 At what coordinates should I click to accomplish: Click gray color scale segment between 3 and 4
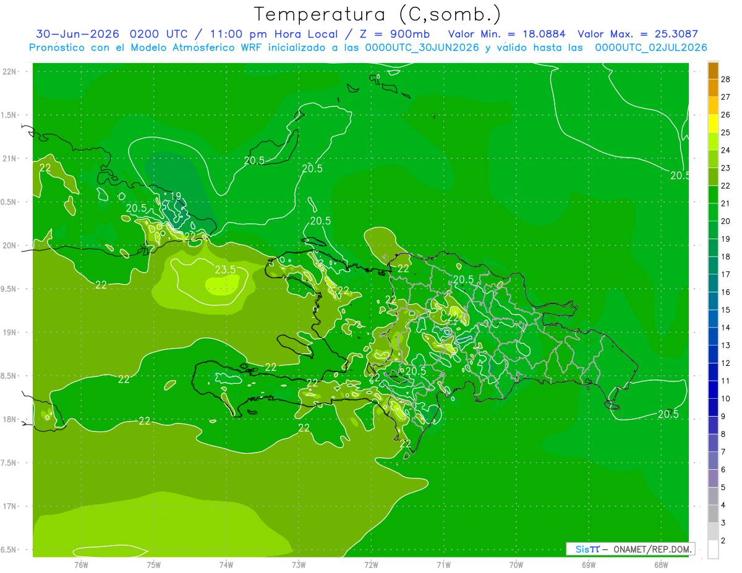tap(713, 514)
